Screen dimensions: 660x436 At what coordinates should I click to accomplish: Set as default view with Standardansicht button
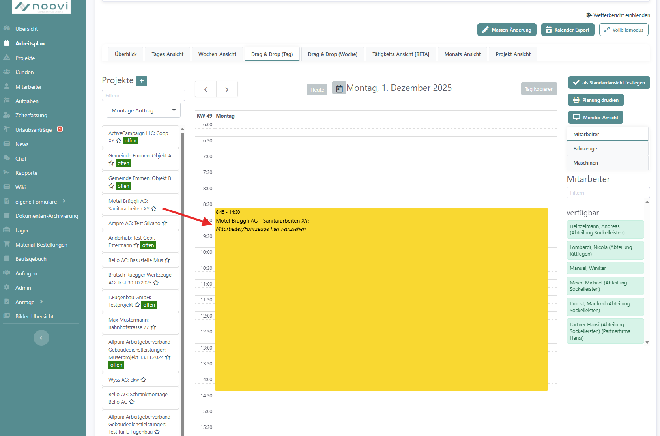[609, 82]
